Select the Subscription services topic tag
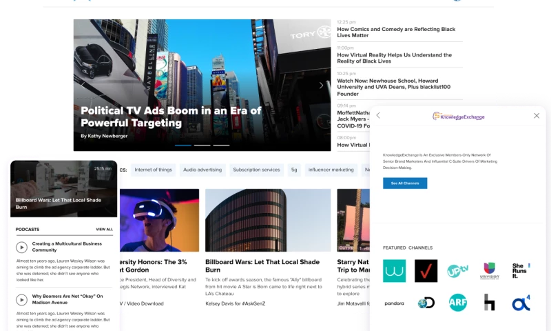 [256, 170]
